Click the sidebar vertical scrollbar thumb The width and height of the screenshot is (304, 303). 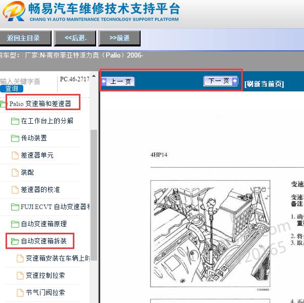(94, 195)
